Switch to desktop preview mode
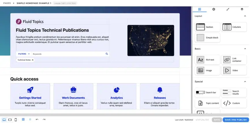Viewport: 250px width, 123px height. click(4, 120)
